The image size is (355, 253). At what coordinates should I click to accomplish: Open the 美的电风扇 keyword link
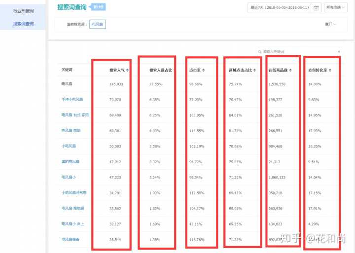71,161
